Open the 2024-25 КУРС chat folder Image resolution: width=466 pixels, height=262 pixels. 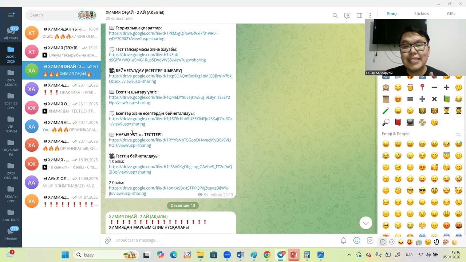(11, 100)
